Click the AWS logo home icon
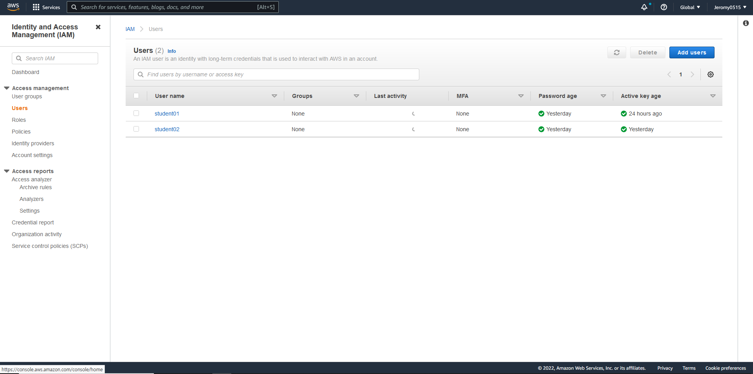753x374 pixels. pos(13,7)
